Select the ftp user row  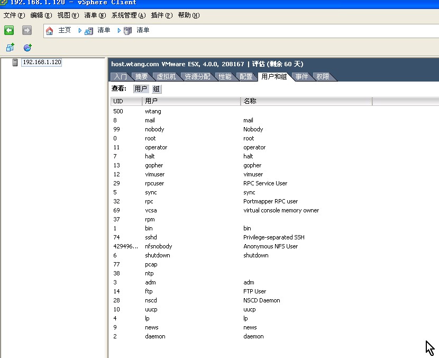point(275,291)
